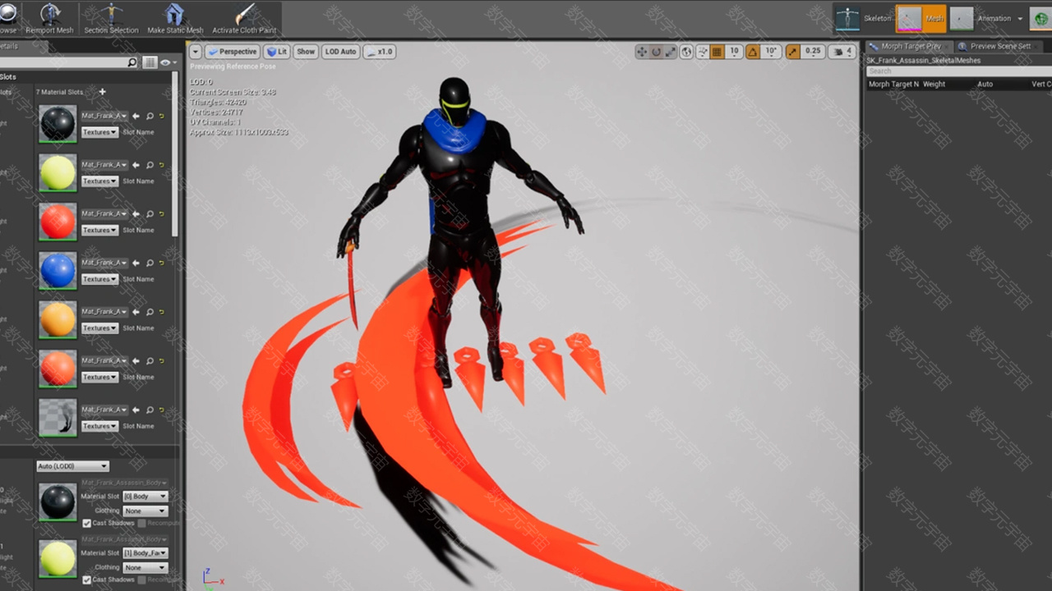Add a material slot with plus icon

point(102,92)
